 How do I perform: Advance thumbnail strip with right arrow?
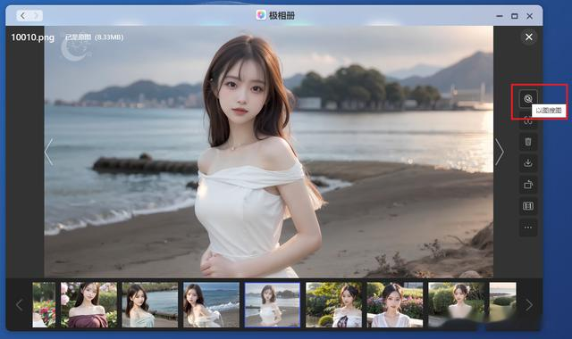click(x=529, y=305)
